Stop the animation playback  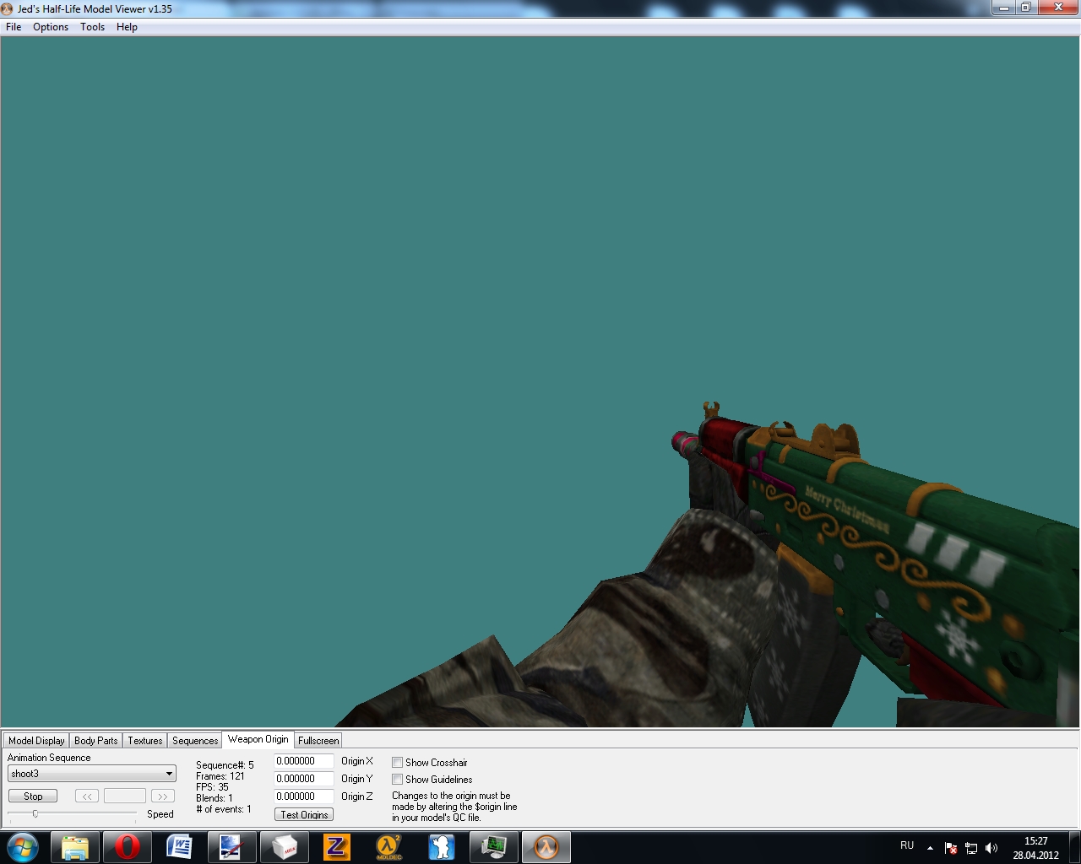(x=33, y=796)
